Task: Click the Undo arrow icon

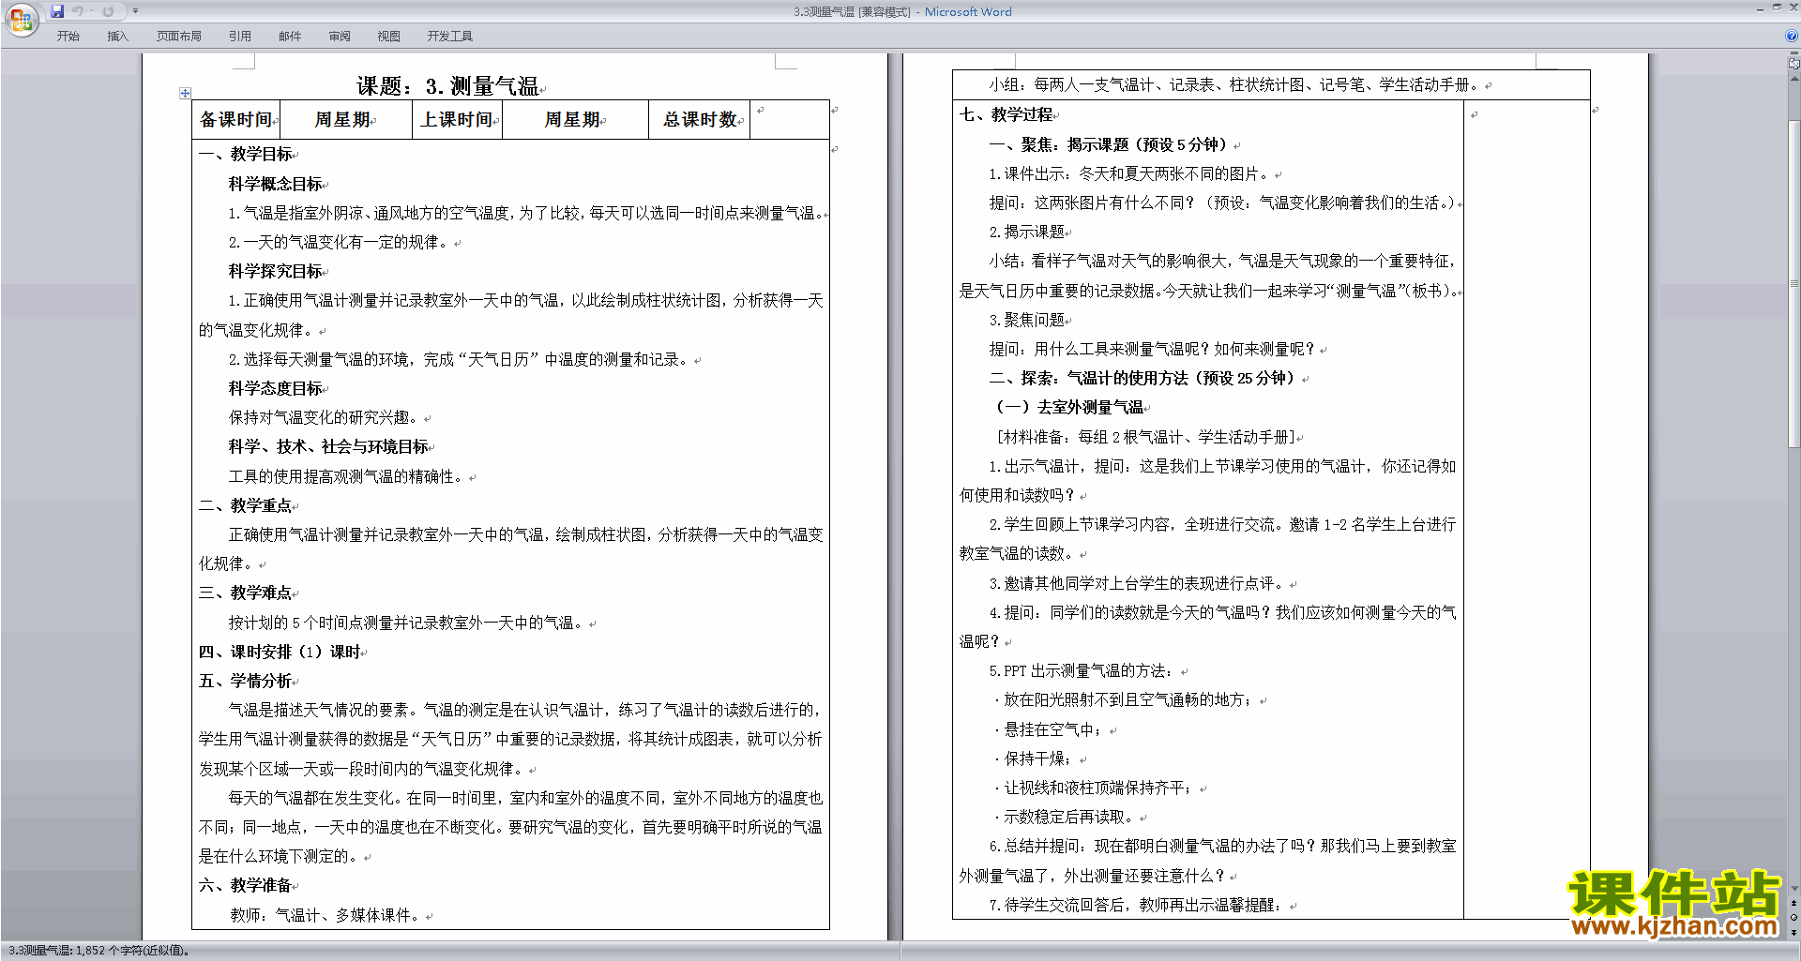Action: tap(78, 11)
